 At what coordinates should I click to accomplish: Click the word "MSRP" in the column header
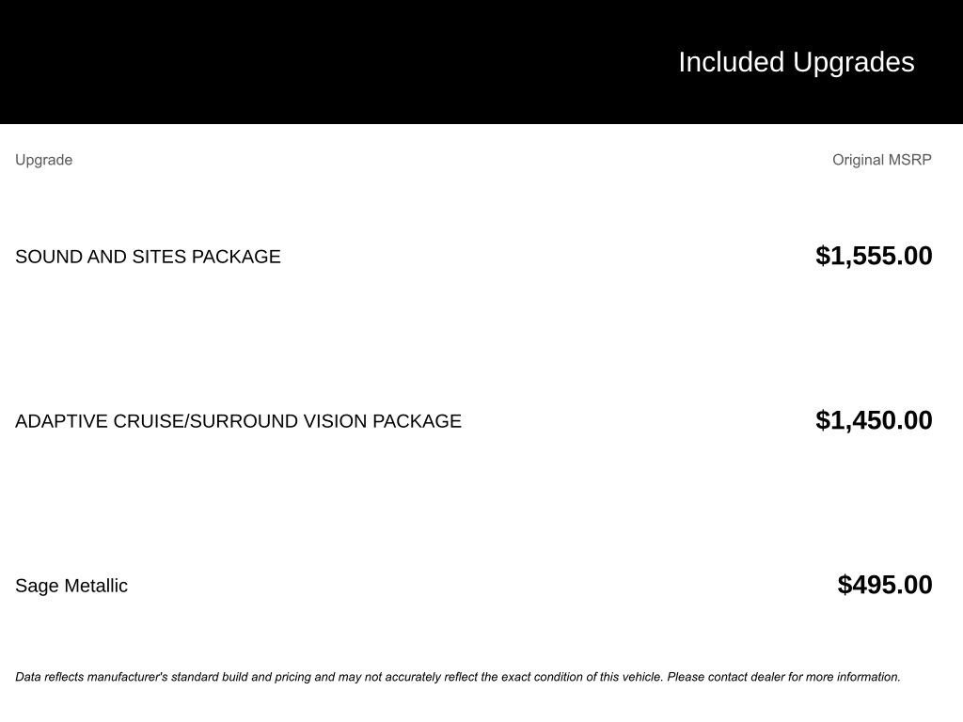click(x=909, y=160)
